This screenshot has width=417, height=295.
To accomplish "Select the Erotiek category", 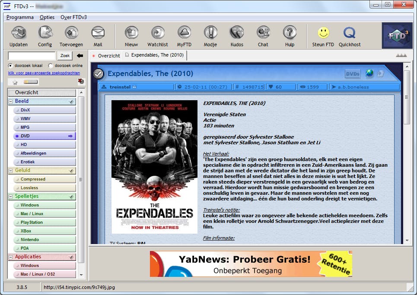I will (x=45, y=162).
